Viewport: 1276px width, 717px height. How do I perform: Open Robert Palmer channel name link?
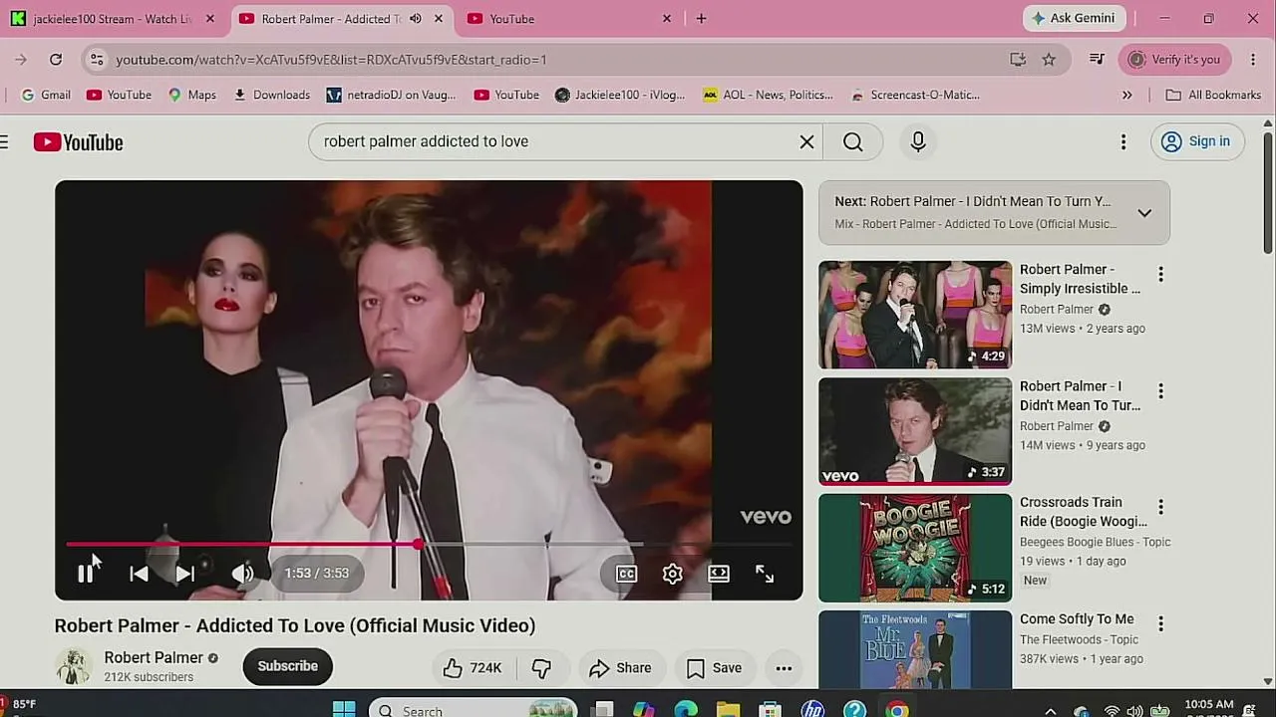(154, 657)
